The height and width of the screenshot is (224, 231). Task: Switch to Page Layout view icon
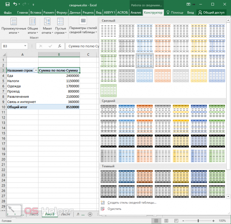point(166,221)
